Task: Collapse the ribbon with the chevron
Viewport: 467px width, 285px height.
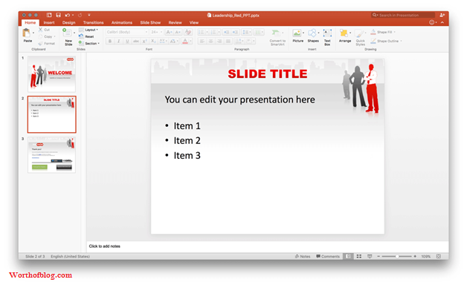Action: coord(442,22)
